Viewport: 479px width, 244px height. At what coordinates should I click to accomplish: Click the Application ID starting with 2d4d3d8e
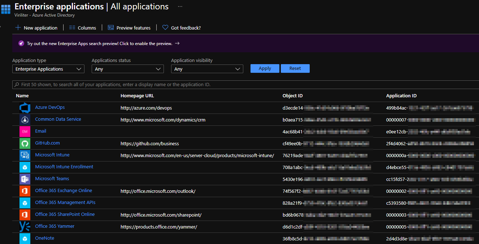click(430, 239)
